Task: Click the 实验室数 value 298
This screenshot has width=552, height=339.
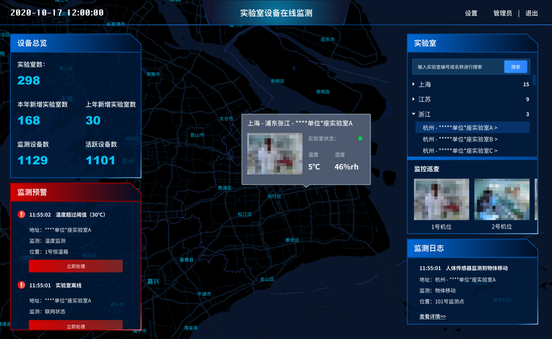Action: point(29,81)
